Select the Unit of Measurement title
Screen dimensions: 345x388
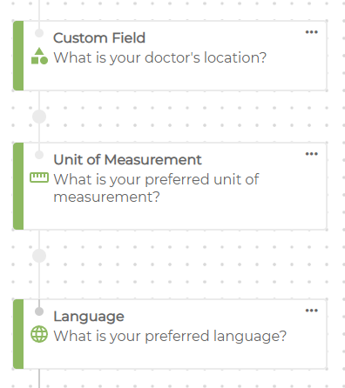[x=127, y=160]
